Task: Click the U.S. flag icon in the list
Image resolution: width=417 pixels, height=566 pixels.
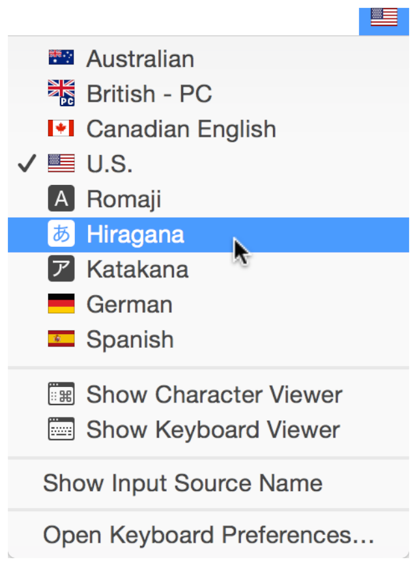Action: (60, 163)
